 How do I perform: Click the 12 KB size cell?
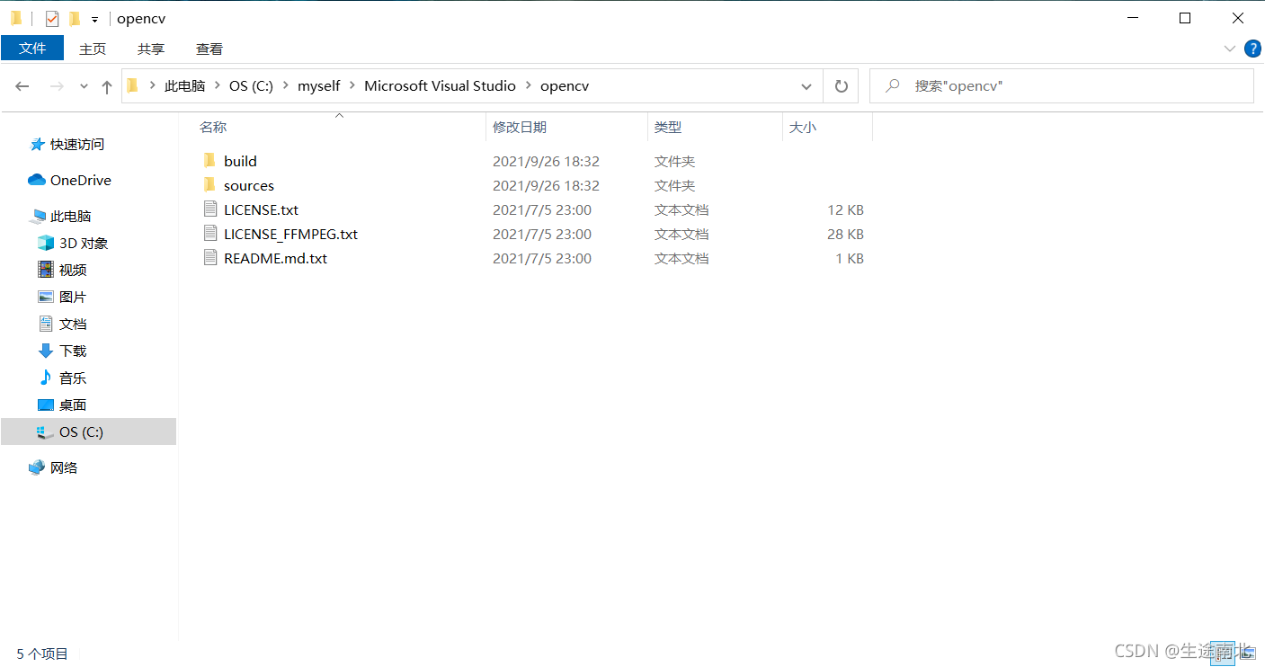coord(845,209)
